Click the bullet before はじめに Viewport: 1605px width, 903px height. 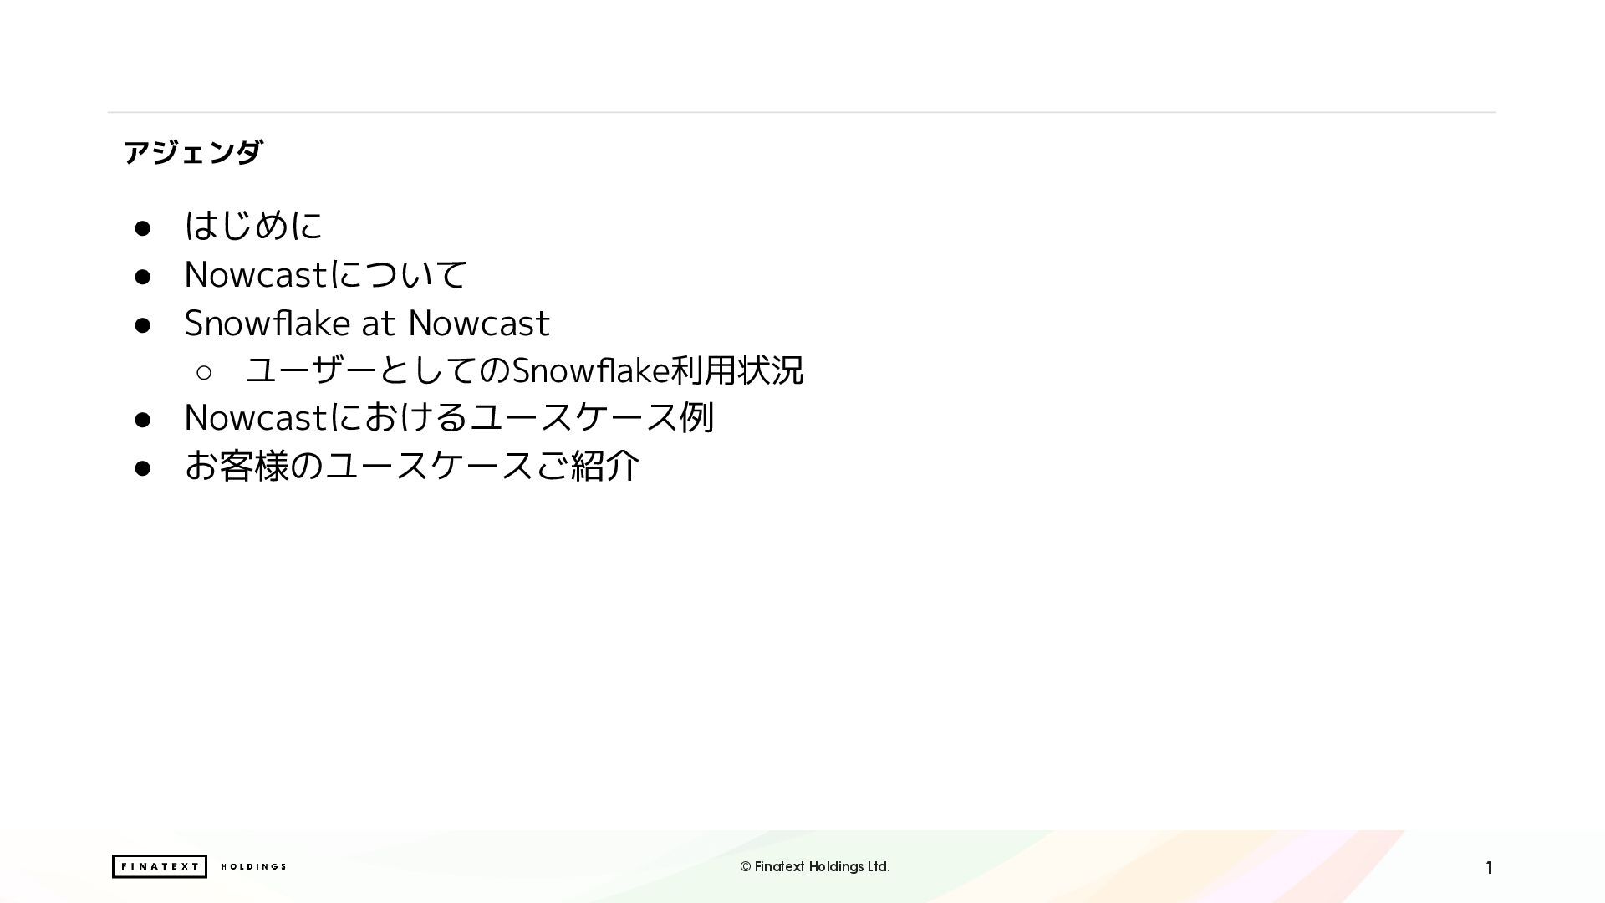point(143,228)
